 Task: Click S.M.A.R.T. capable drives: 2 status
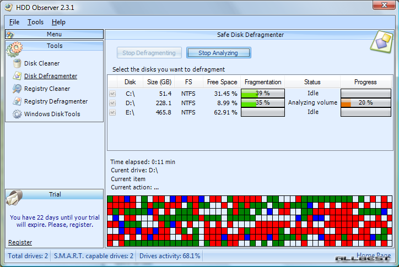tap(93, 256)
